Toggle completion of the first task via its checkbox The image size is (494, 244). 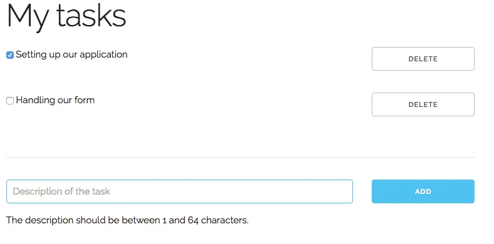coord(10,55)
